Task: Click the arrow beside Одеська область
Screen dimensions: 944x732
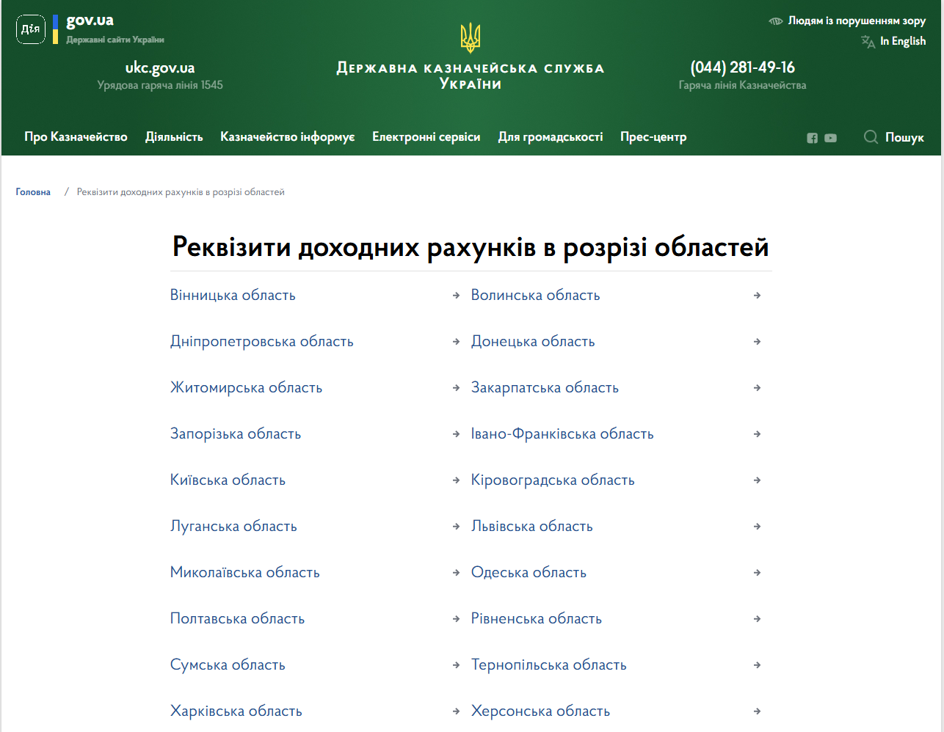Action: (x=757, y=573)
